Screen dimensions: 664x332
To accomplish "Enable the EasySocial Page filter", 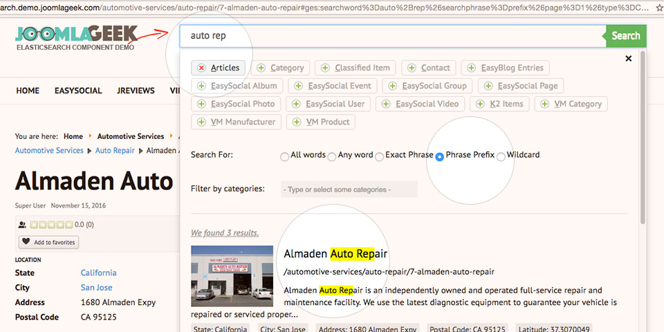I will (x=521, y=86).
